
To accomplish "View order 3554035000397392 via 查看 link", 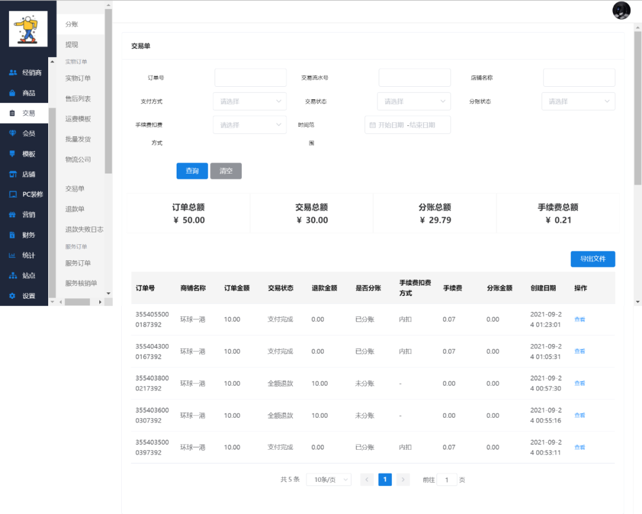I will (580, 447).
